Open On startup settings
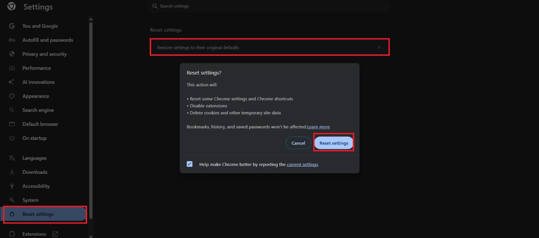 coord(34,139)
